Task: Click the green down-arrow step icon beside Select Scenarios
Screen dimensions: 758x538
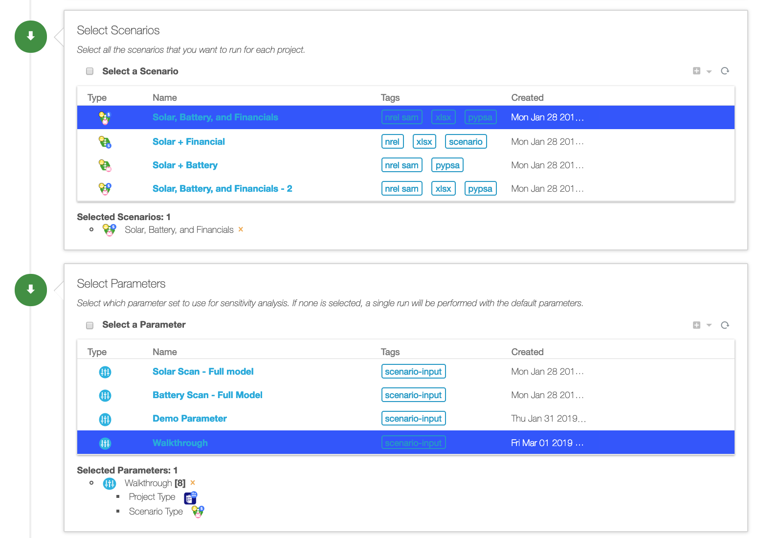Action: pos(31,37)
